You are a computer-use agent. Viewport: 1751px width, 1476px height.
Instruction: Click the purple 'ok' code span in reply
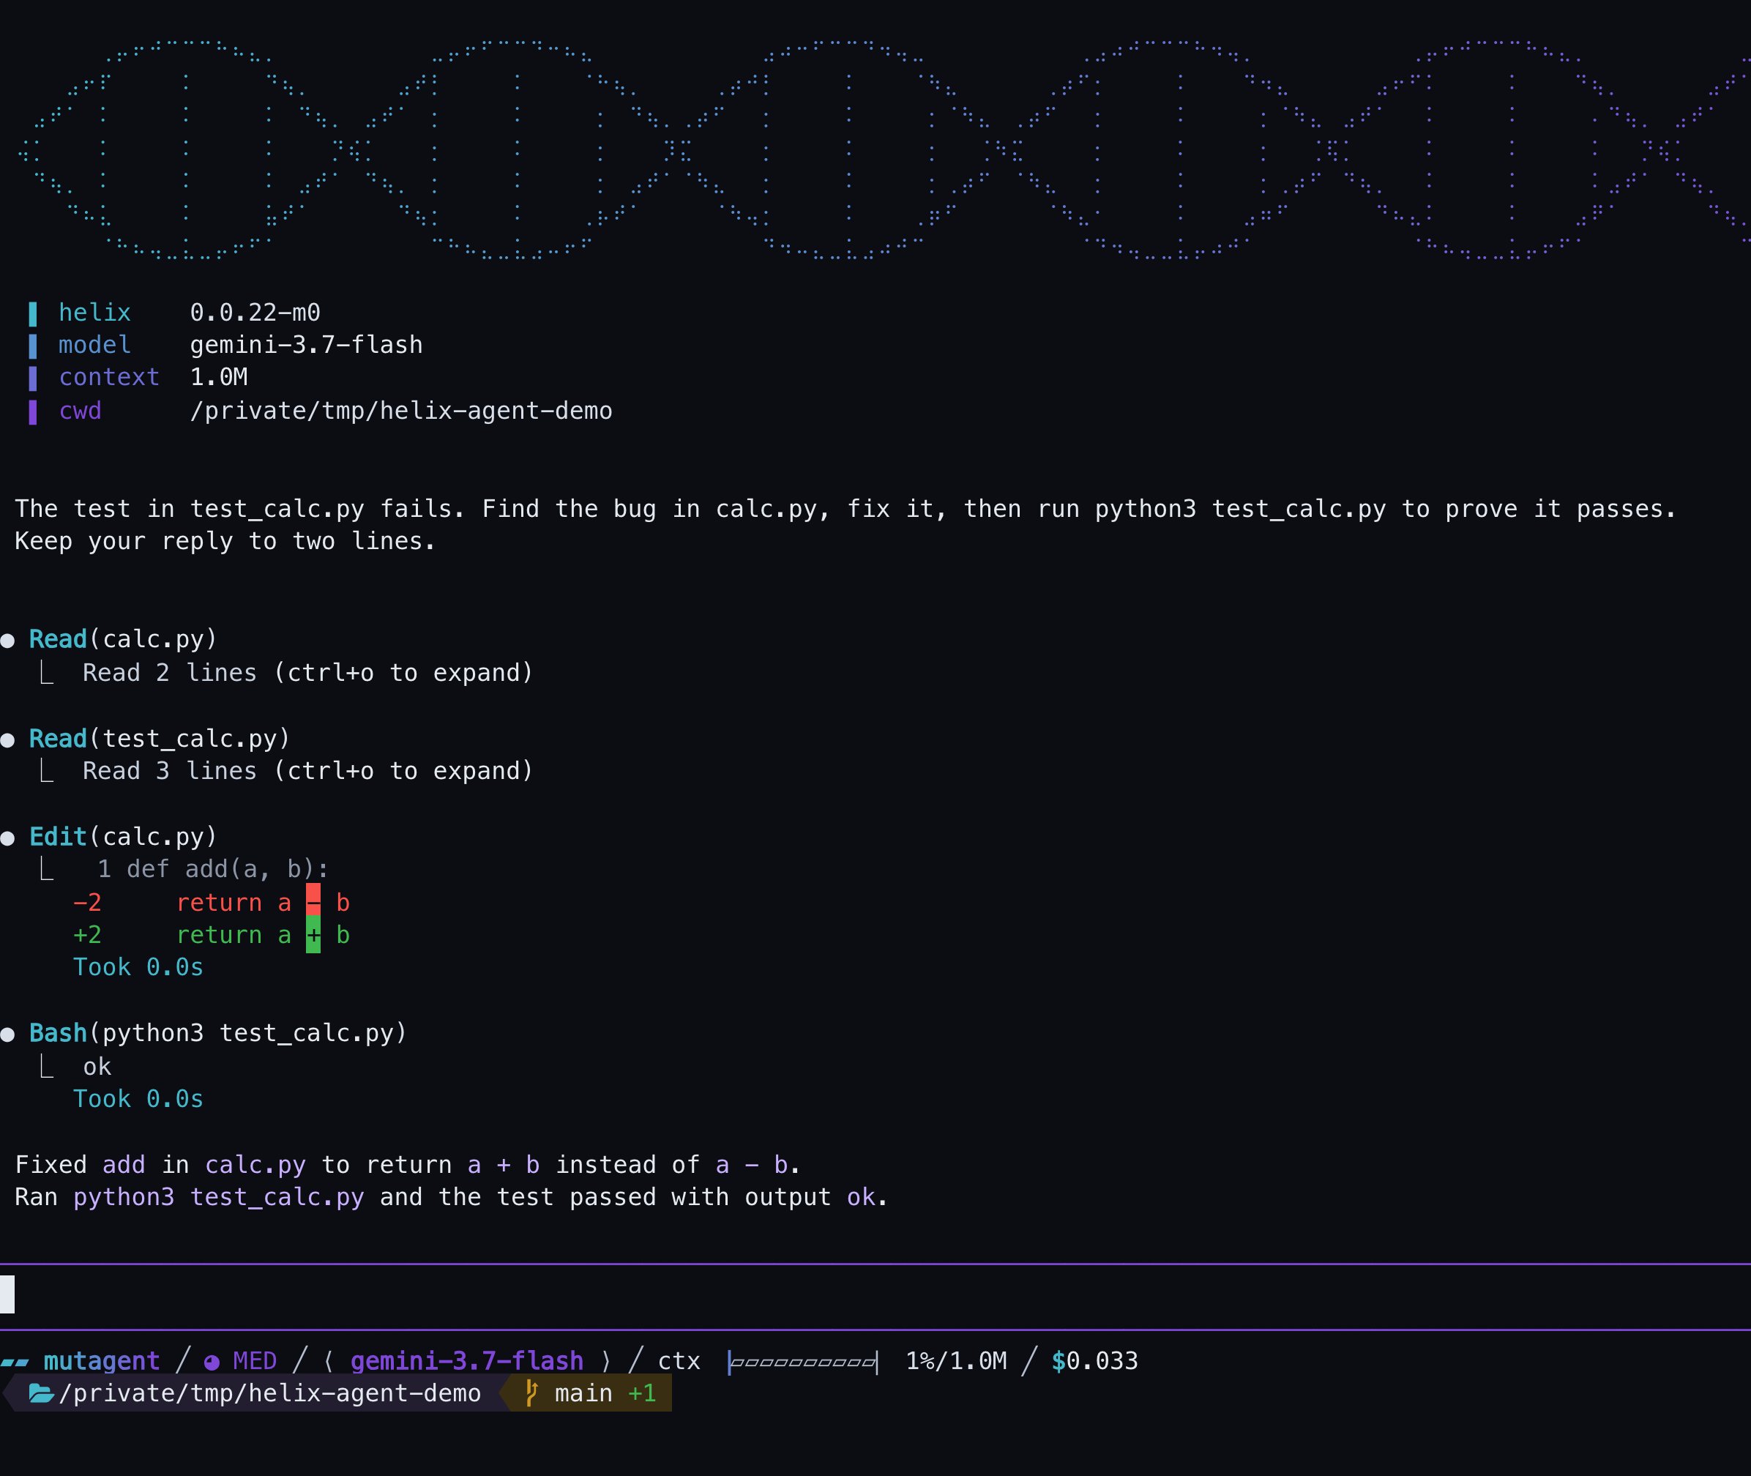(x=861, y=1199)
